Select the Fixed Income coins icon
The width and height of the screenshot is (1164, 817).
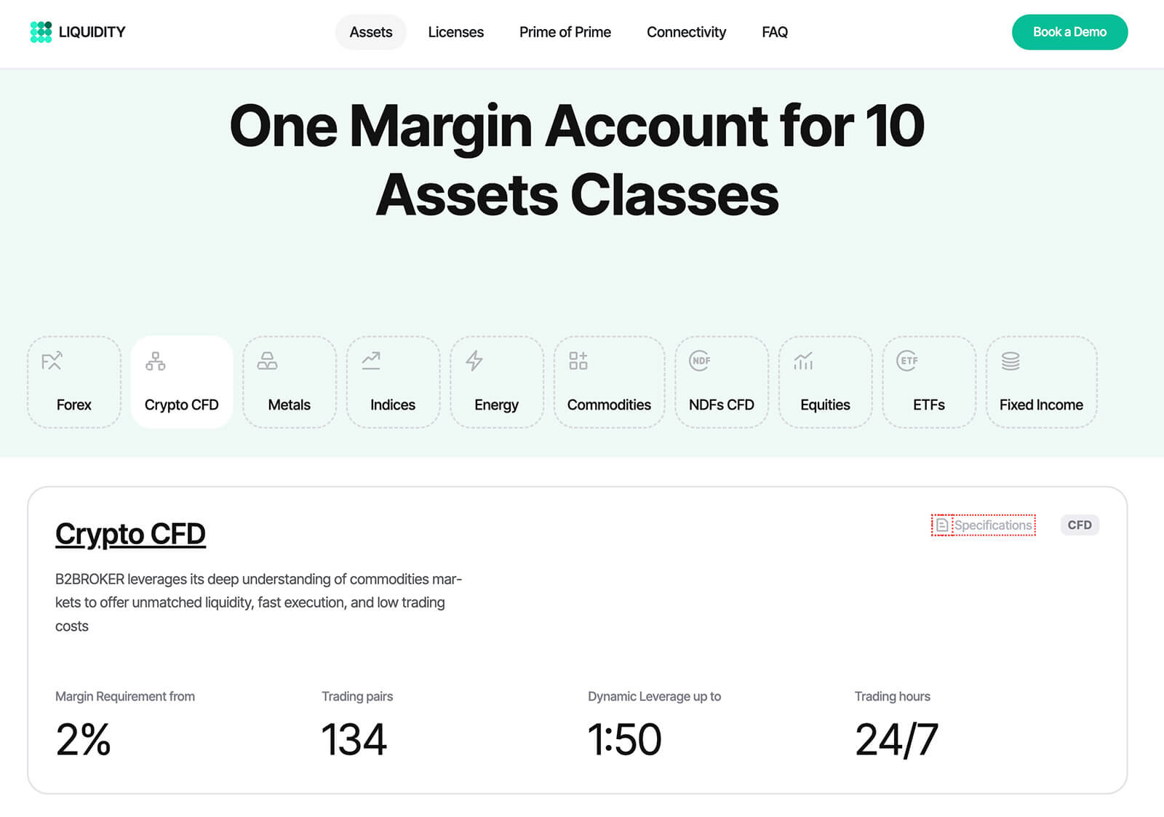[1010, 361]
